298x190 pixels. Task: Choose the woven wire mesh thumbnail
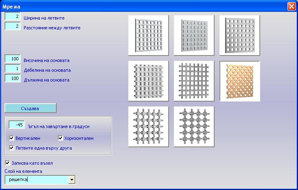click(194, 81)
